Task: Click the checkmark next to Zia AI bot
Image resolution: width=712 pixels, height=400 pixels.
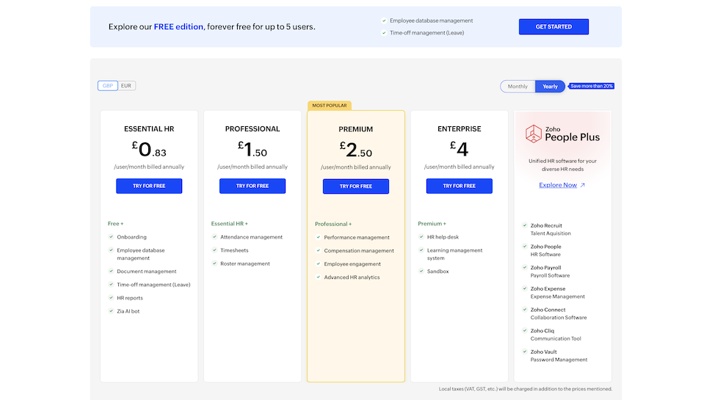Action: point(111,311)
